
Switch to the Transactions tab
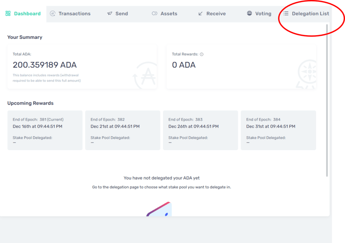click(74, 14)
